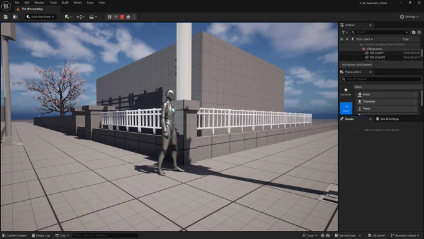The height and width of the screenshot is (239, 424).
Task: Switch to the Place Actors tab
Action: (353, 72)
